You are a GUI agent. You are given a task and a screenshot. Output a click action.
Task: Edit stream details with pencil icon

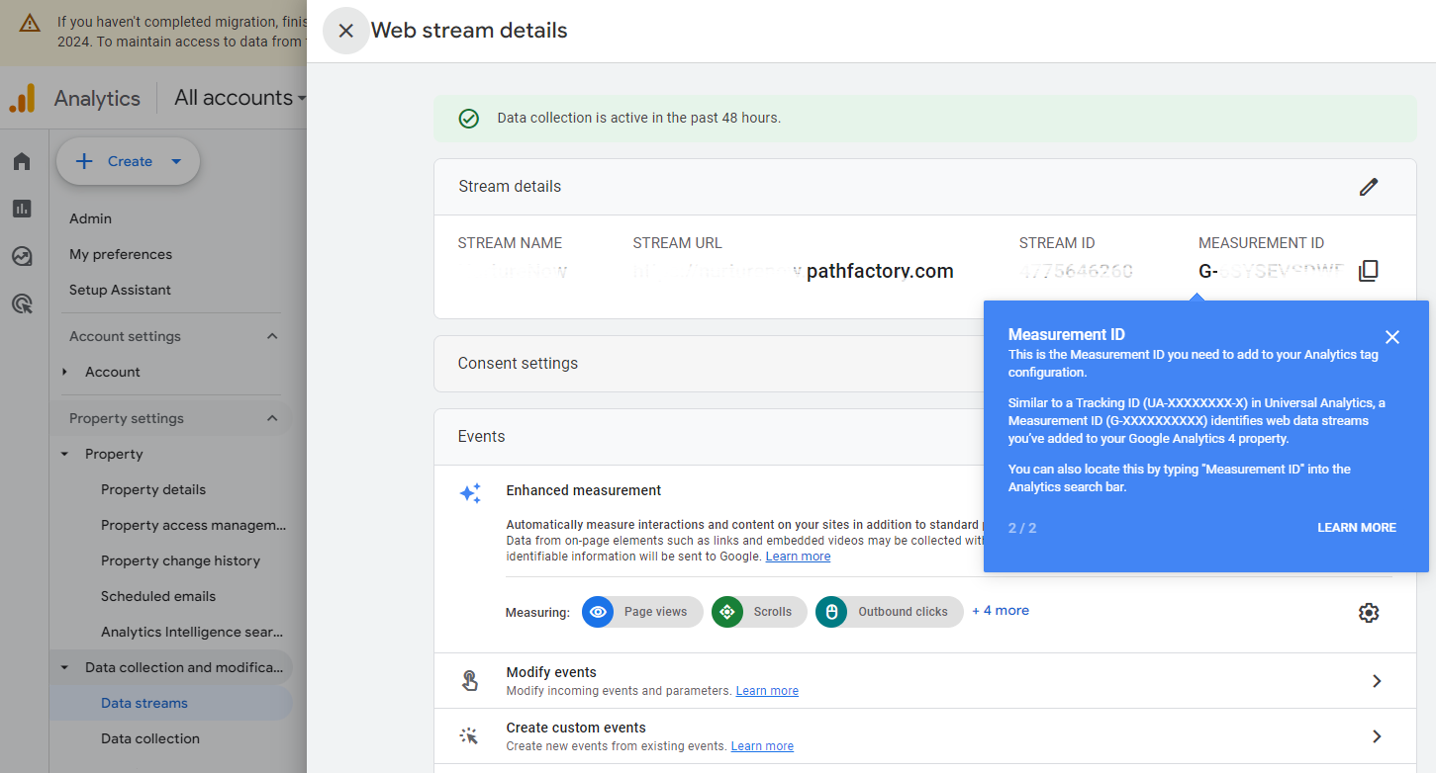(x=1369, y=187)
